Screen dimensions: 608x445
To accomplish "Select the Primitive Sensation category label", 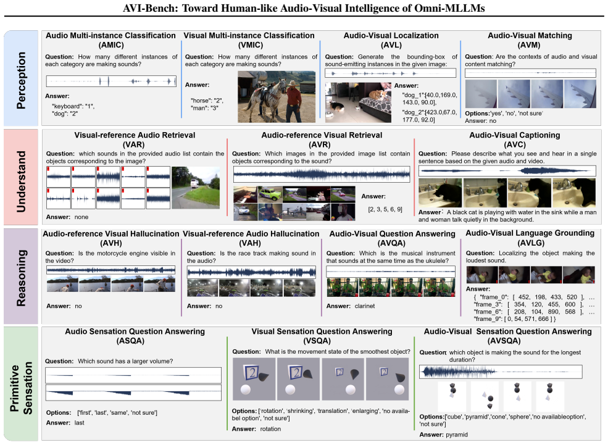I will tap(21, 388).
